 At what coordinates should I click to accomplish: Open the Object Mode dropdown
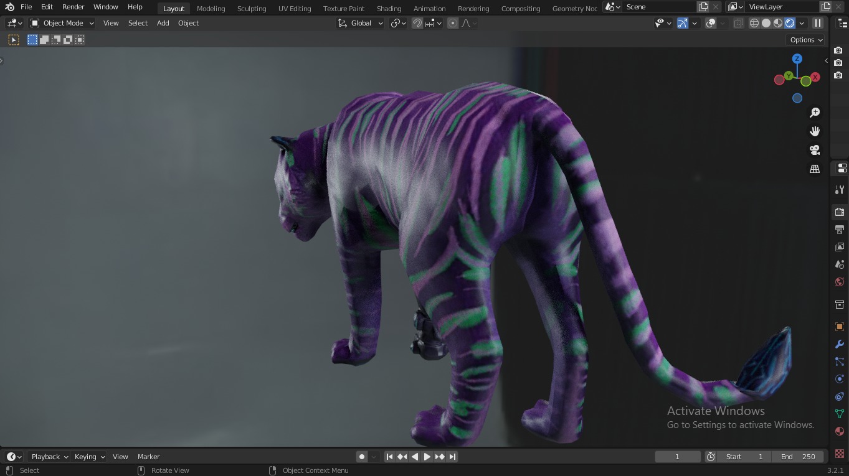[62, 23]
